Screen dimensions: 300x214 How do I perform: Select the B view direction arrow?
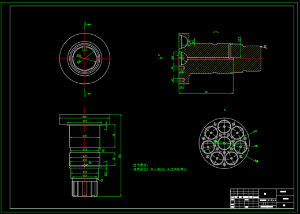coord(160,57)
